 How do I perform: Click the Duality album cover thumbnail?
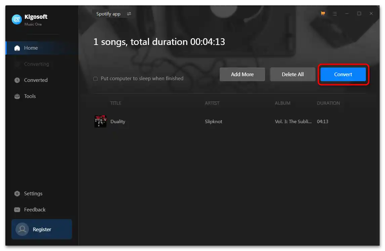(x=100, y=121)
